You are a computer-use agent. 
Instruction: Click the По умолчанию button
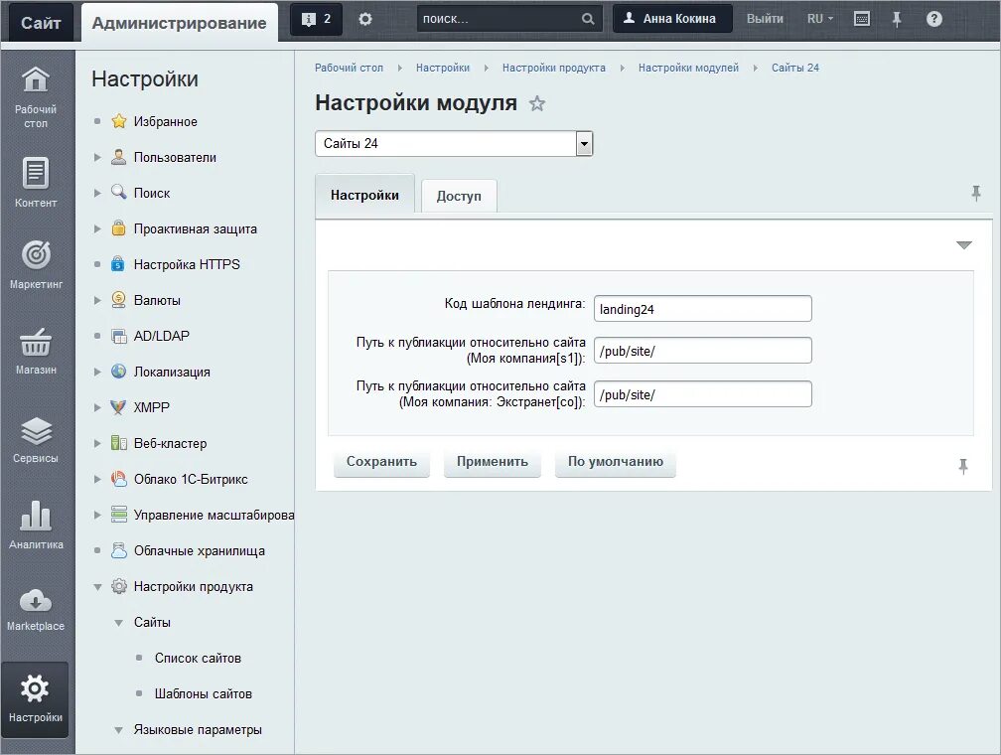[x=616, y=462]
